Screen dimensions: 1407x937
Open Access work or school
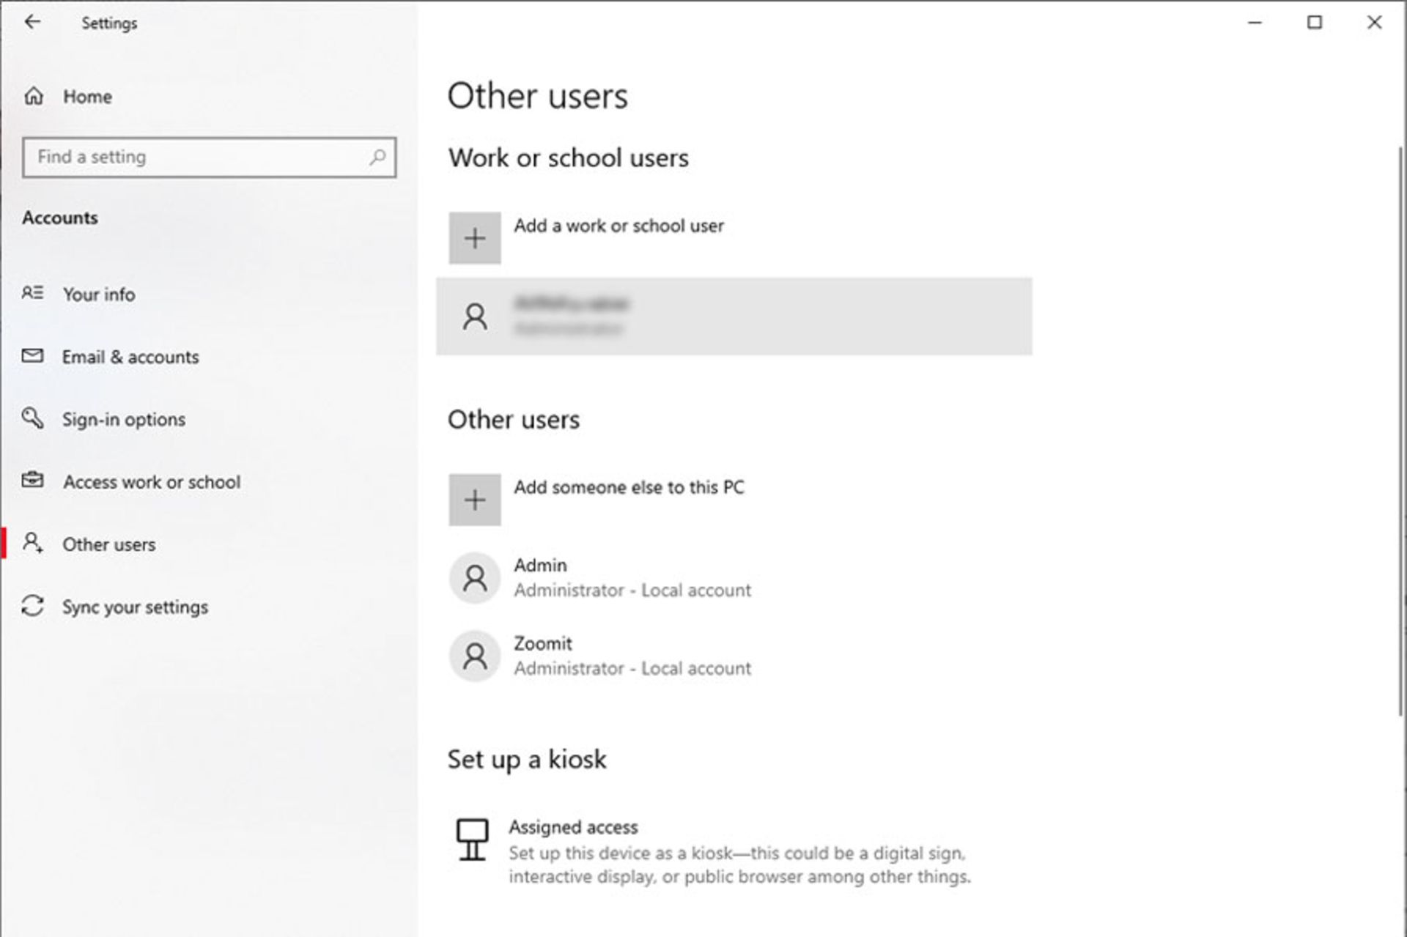pos(152,482)
